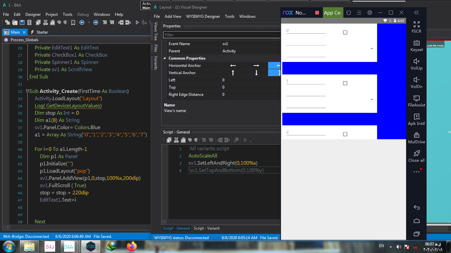Image resolution: width=451 pixels, height=253 pixels.
Task: Click the Firefox icon in Windows taskbar
Action: coord(131,246)
